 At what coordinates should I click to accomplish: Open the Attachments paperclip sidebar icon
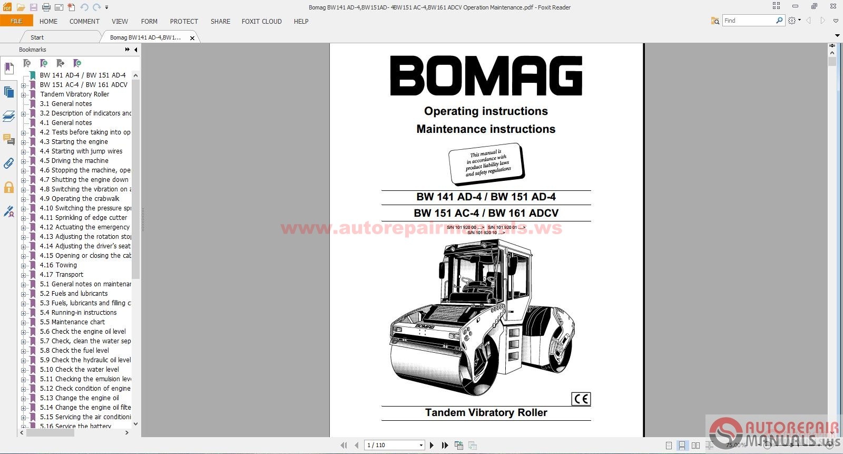9,163
